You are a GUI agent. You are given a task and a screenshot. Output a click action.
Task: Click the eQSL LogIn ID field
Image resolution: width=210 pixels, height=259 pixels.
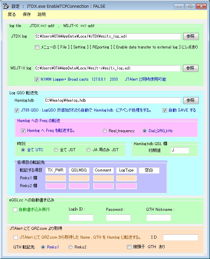(x=81, y=218)
